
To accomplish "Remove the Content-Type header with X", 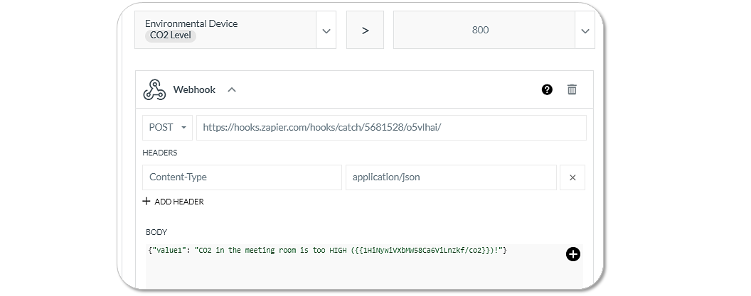I will 572,177.
